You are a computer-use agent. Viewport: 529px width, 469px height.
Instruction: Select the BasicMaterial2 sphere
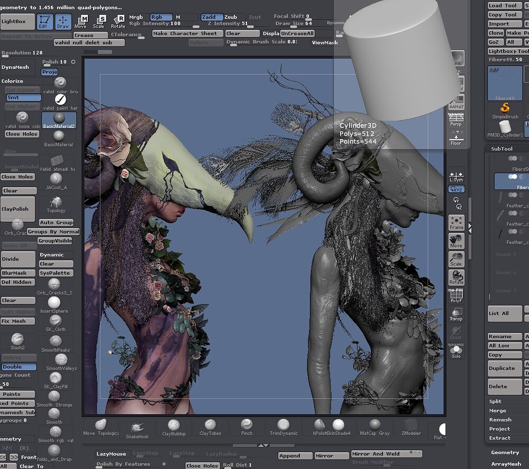pyautogui.click(x=59, y=121)
